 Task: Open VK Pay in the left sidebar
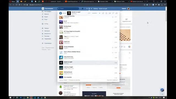click(46, 24)
